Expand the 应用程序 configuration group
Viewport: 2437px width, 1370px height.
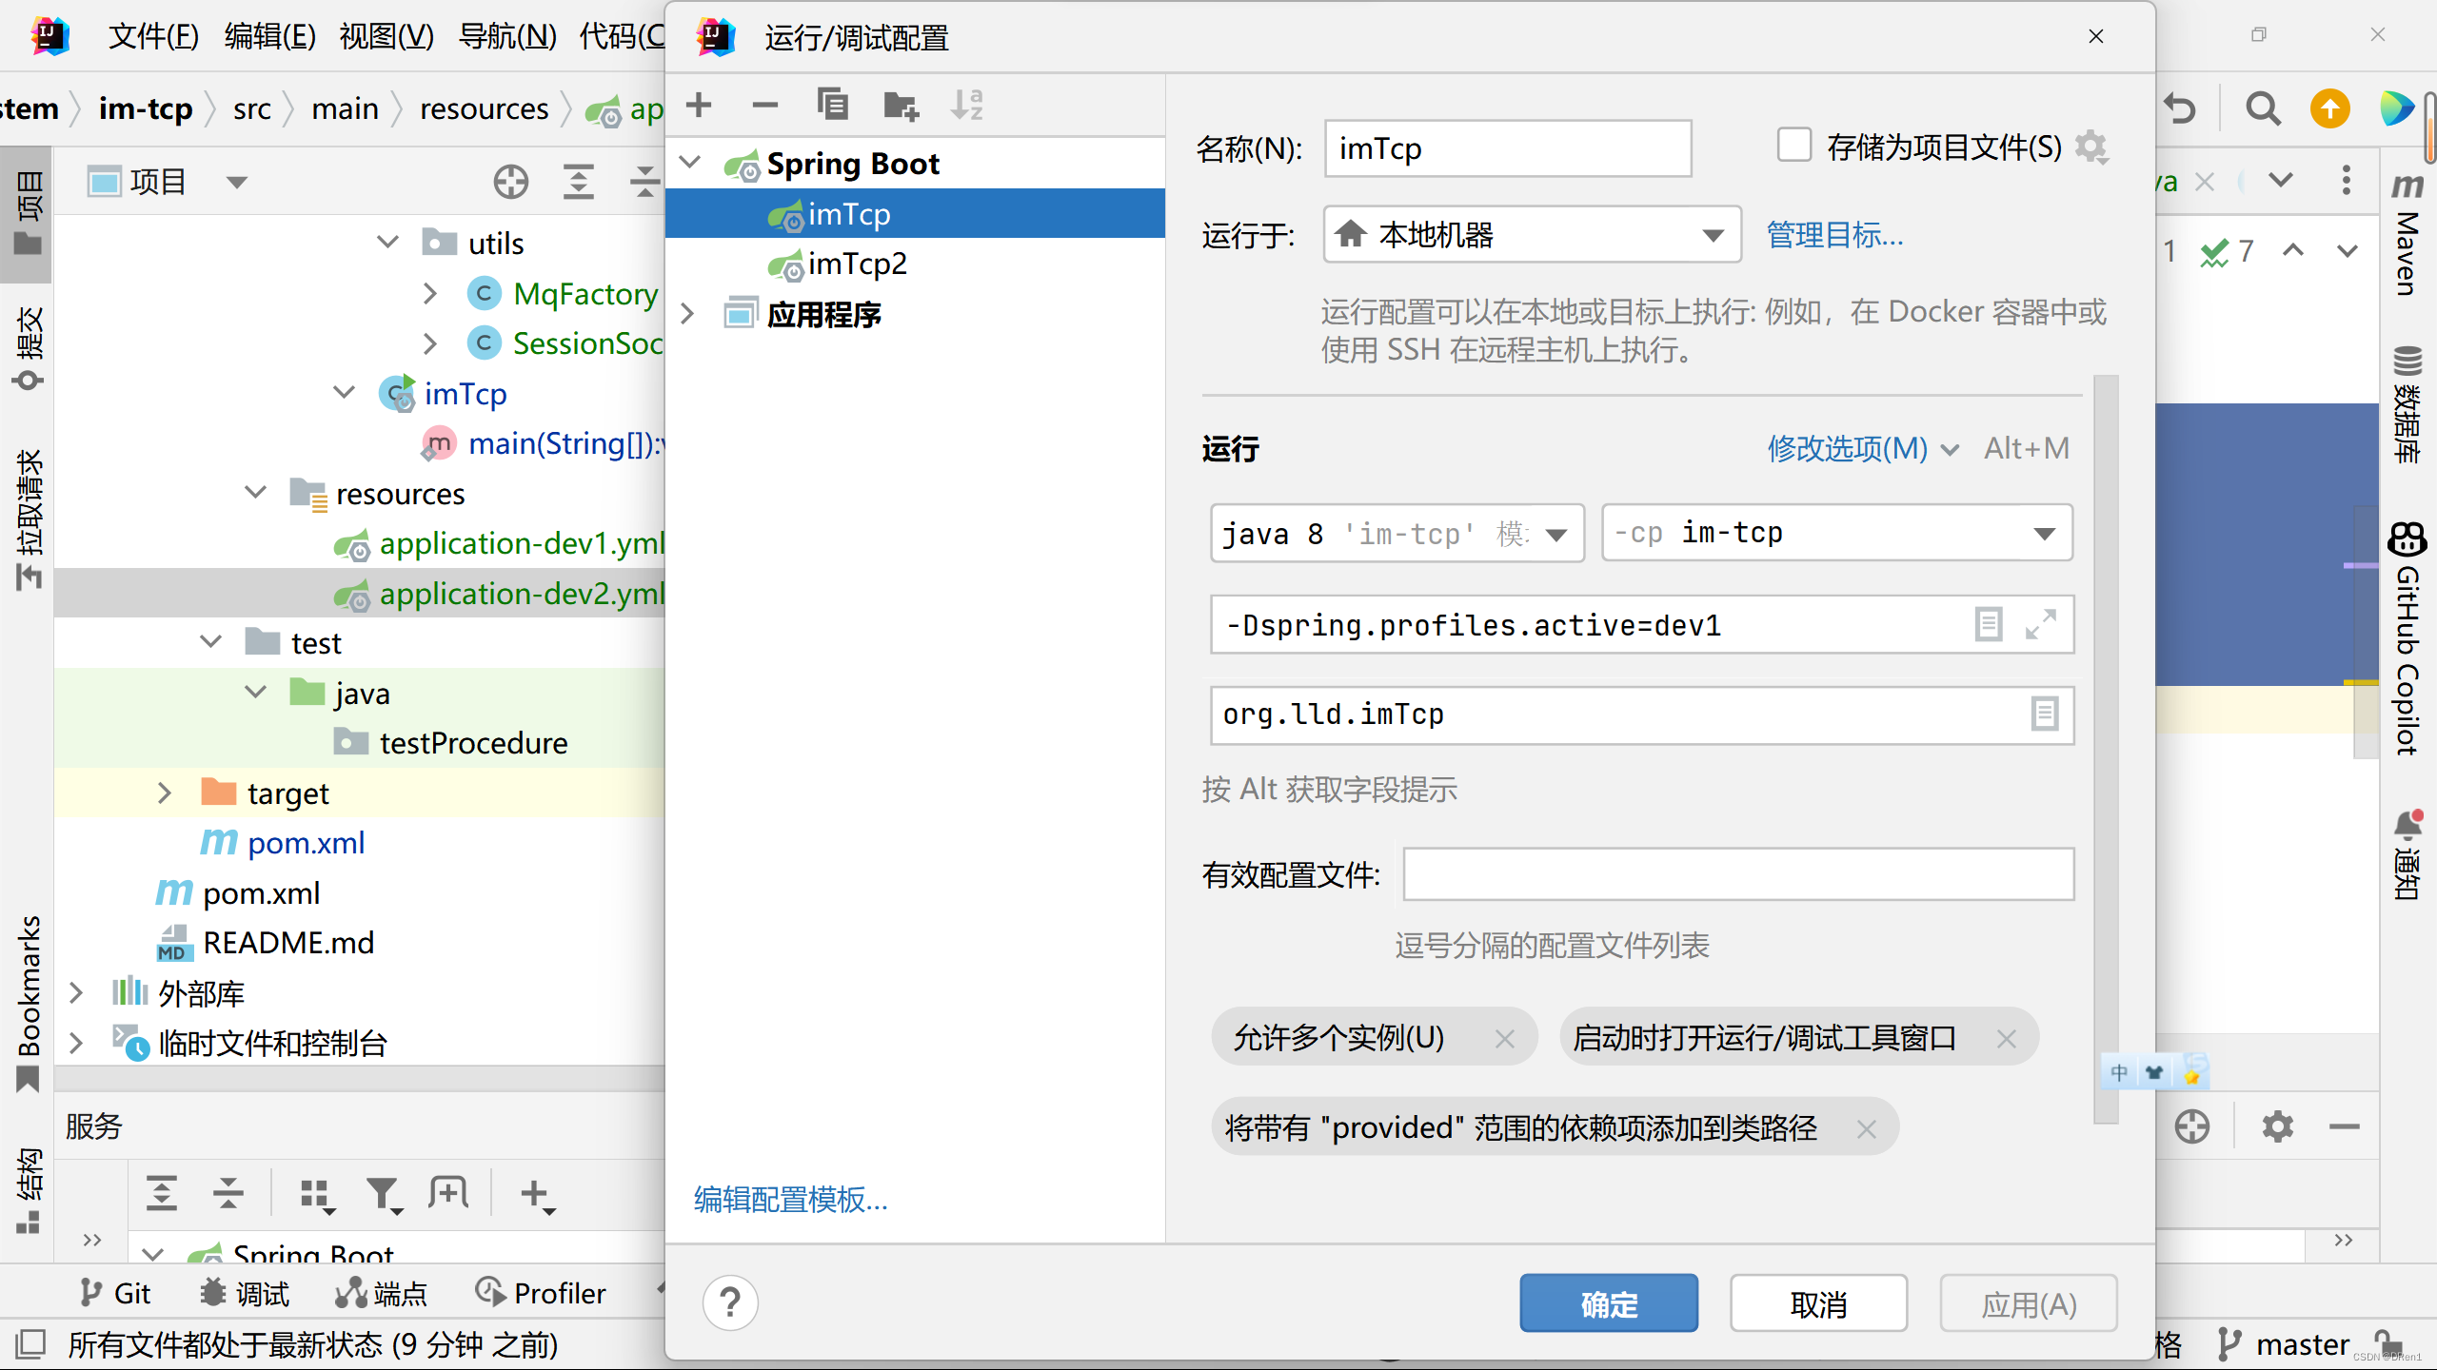pos(689,314)
